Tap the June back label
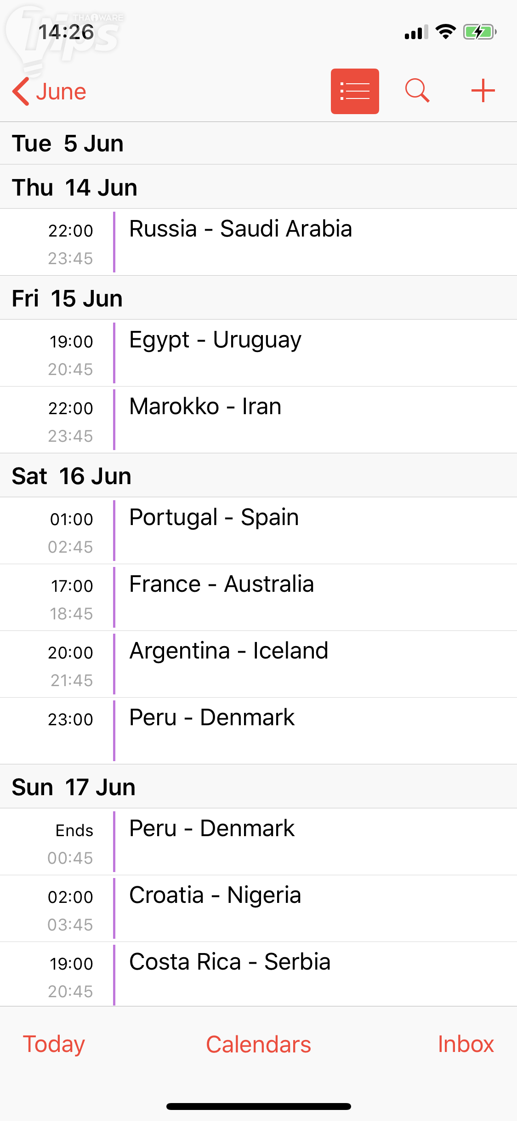This screenshot has height=1121, width=517. (61, 92)
